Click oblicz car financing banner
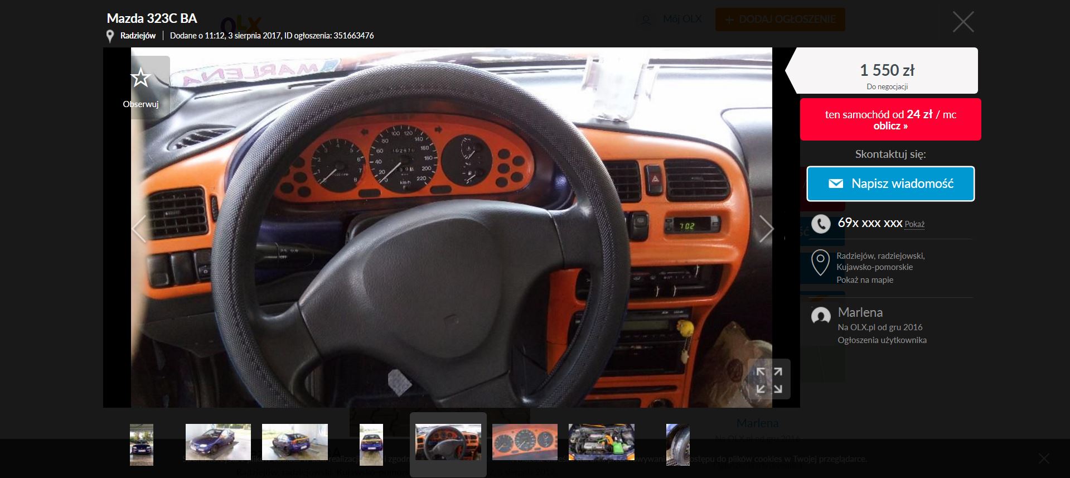This screenshot has width=1070, height=478. (890, 119)
